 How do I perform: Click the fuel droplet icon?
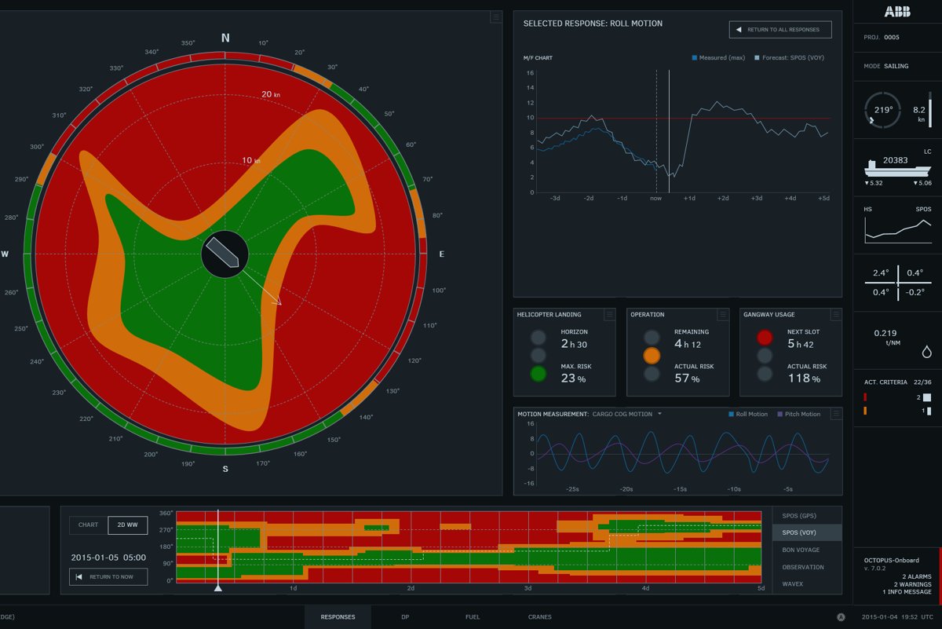pyautogui.click(x=927, y=352)
